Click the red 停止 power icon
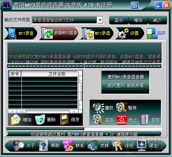Viewport: 172px width, 157px height. coord(122,120)
